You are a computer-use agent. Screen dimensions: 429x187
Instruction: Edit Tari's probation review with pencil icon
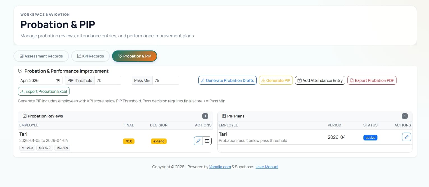click(x=198, y=141)
